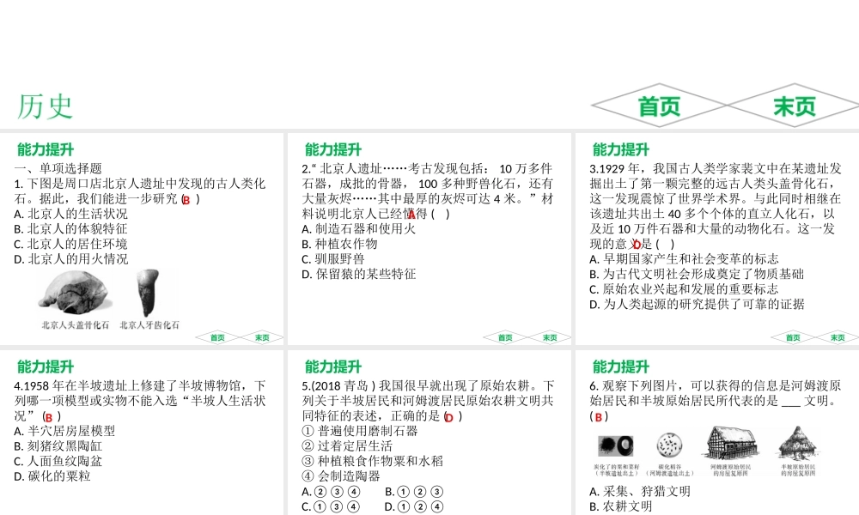The width and height of the screenshot is (859, 515).
Task: Click the carbonized millet image from 半坡遗址
Action: pos(616,446)
